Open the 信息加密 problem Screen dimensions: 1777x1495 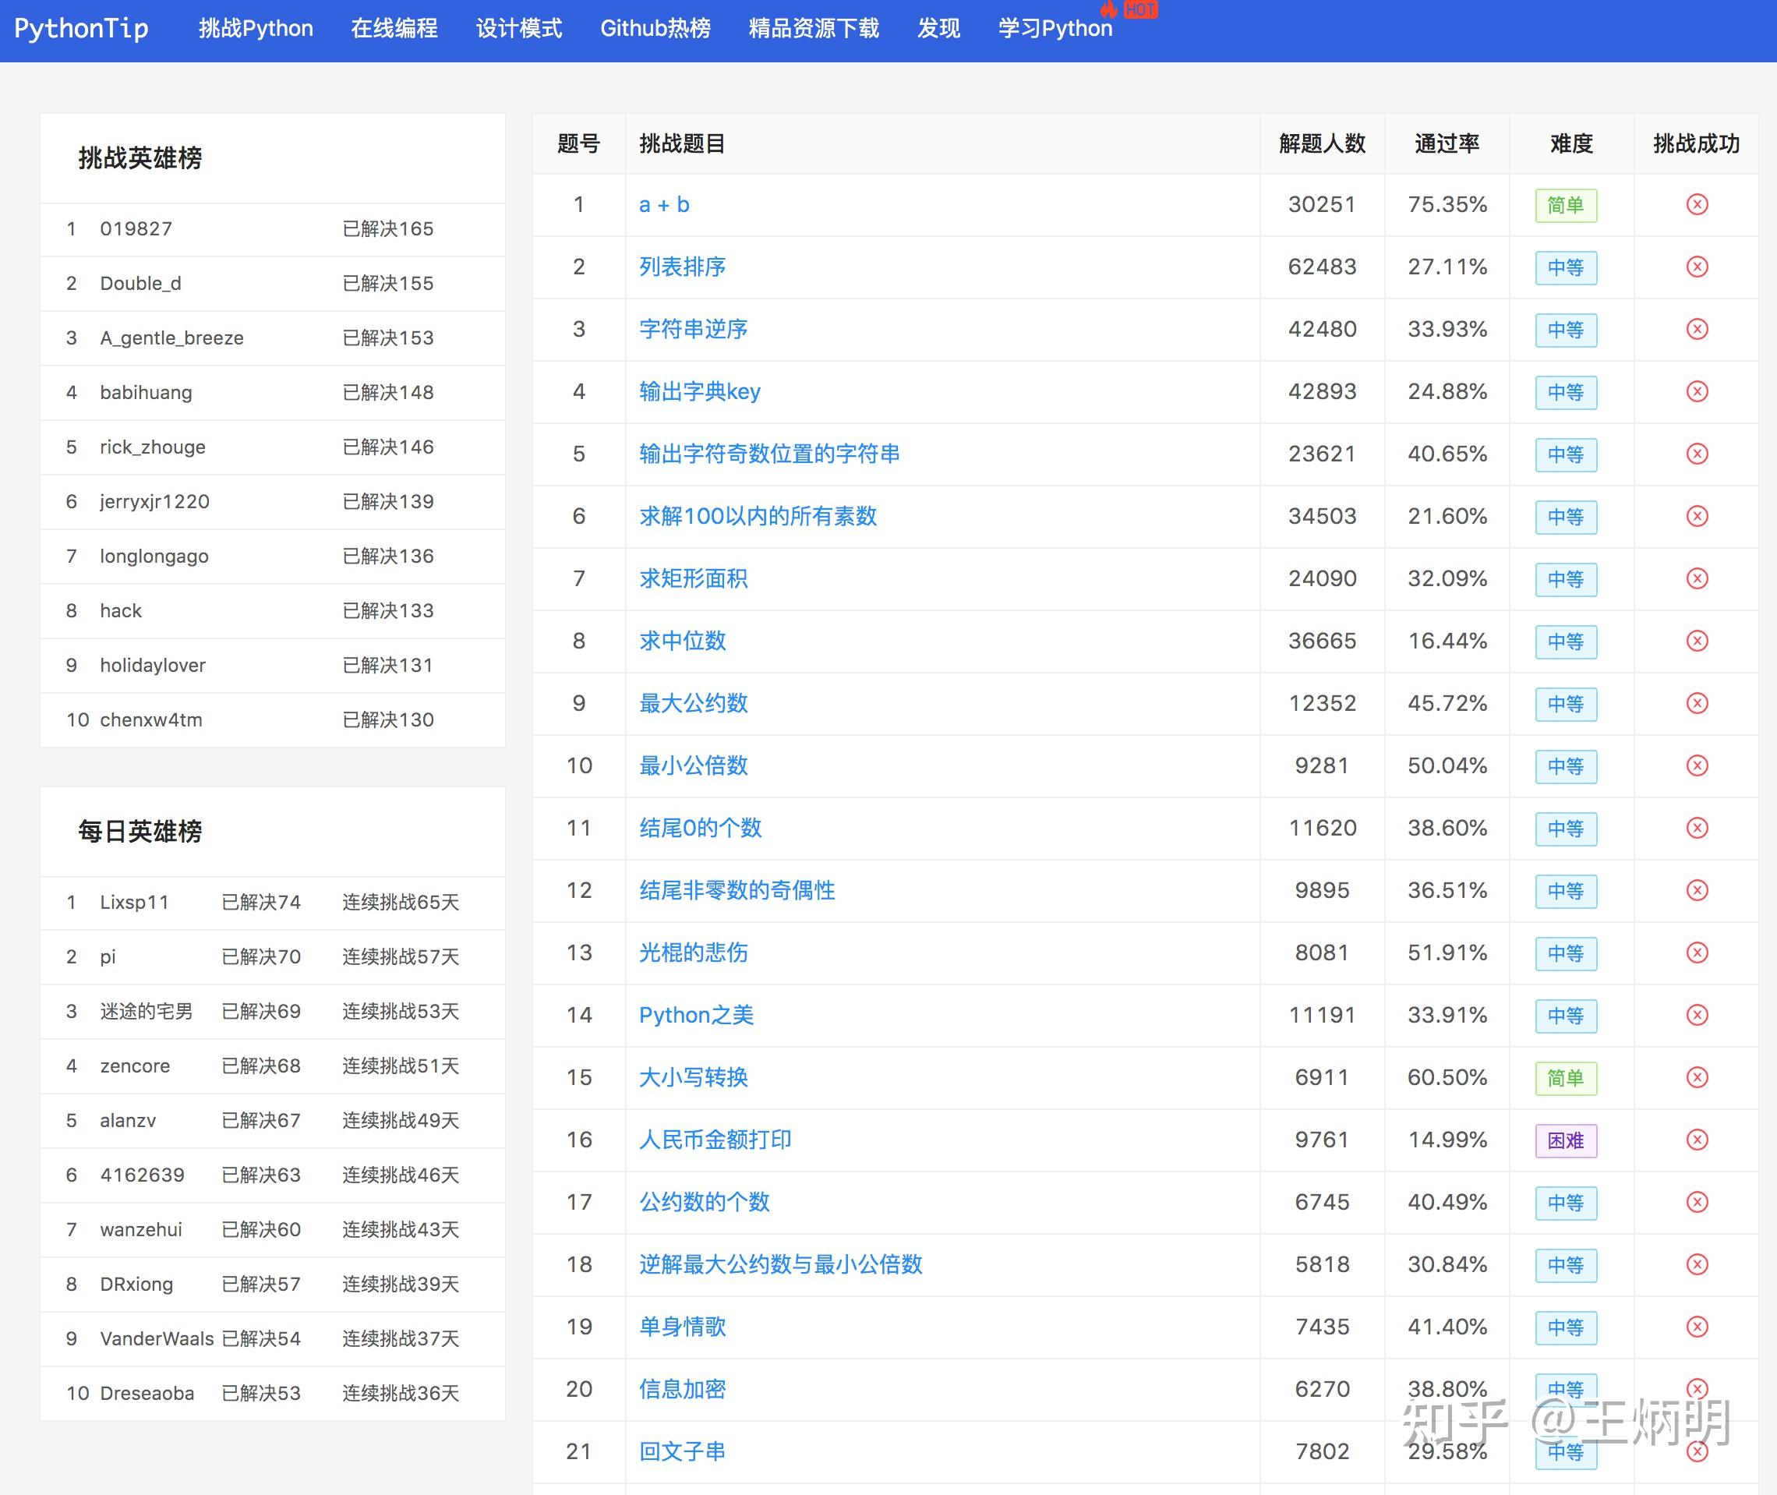pos(681,1389)
